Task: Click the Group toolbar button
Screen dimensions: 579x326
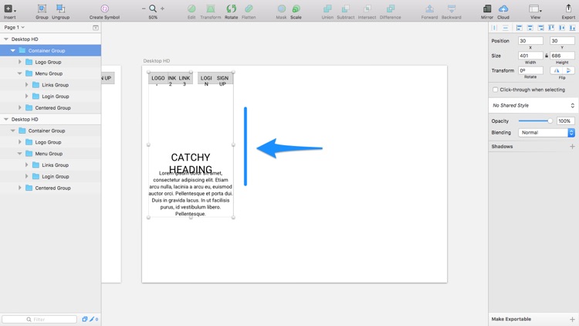Action: click(42, 8)
